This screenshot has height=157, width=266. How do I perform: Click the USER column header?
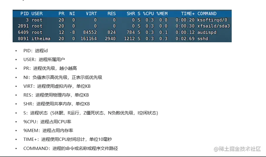click(37, 13)
